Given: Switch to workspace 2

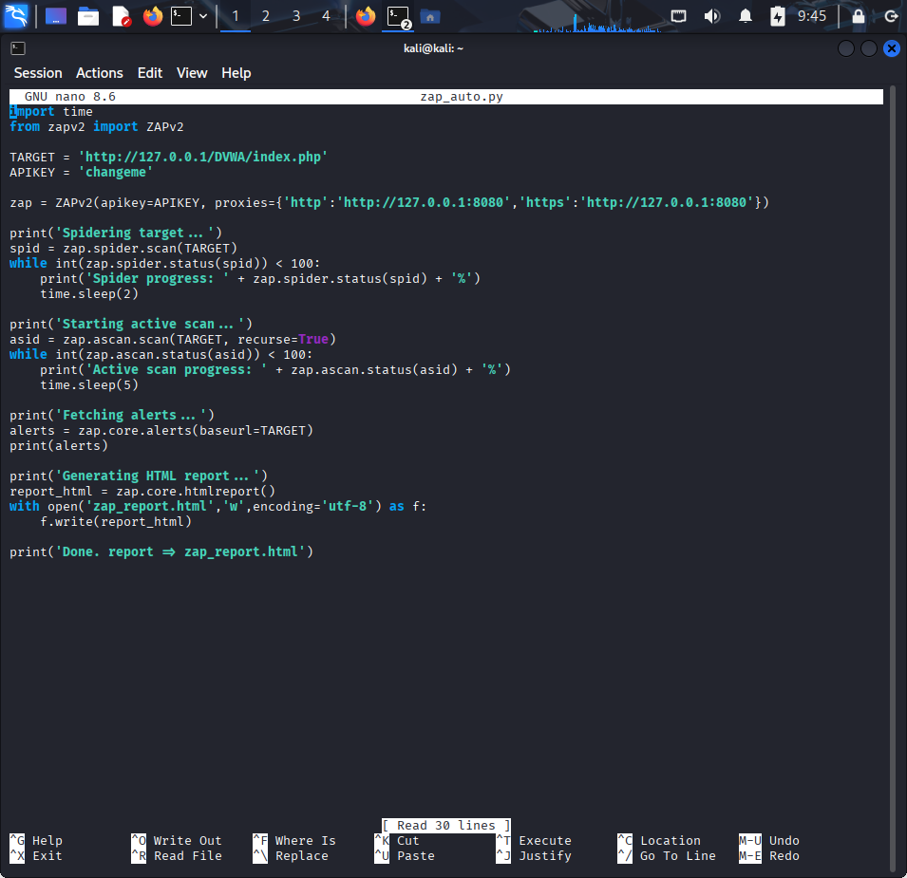Looking at the screenshot, I should coord(266,16).
